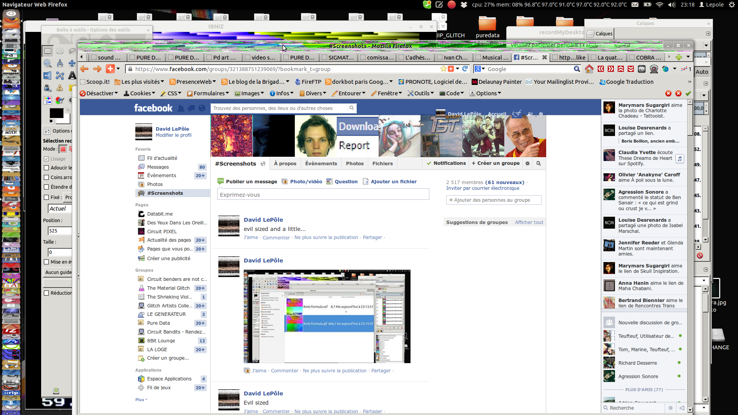Click the Firefox home button
738x415 pixels.
pos(589,69)
